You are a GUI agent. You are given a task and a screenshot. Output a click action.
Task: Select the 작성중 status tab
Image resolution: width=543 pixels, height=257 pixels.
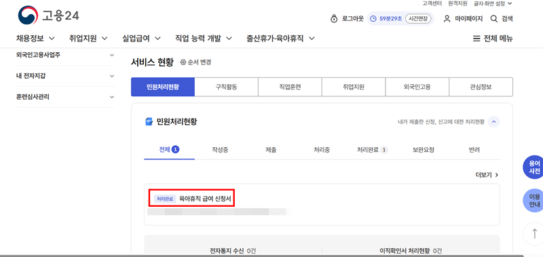coord(220,150)
